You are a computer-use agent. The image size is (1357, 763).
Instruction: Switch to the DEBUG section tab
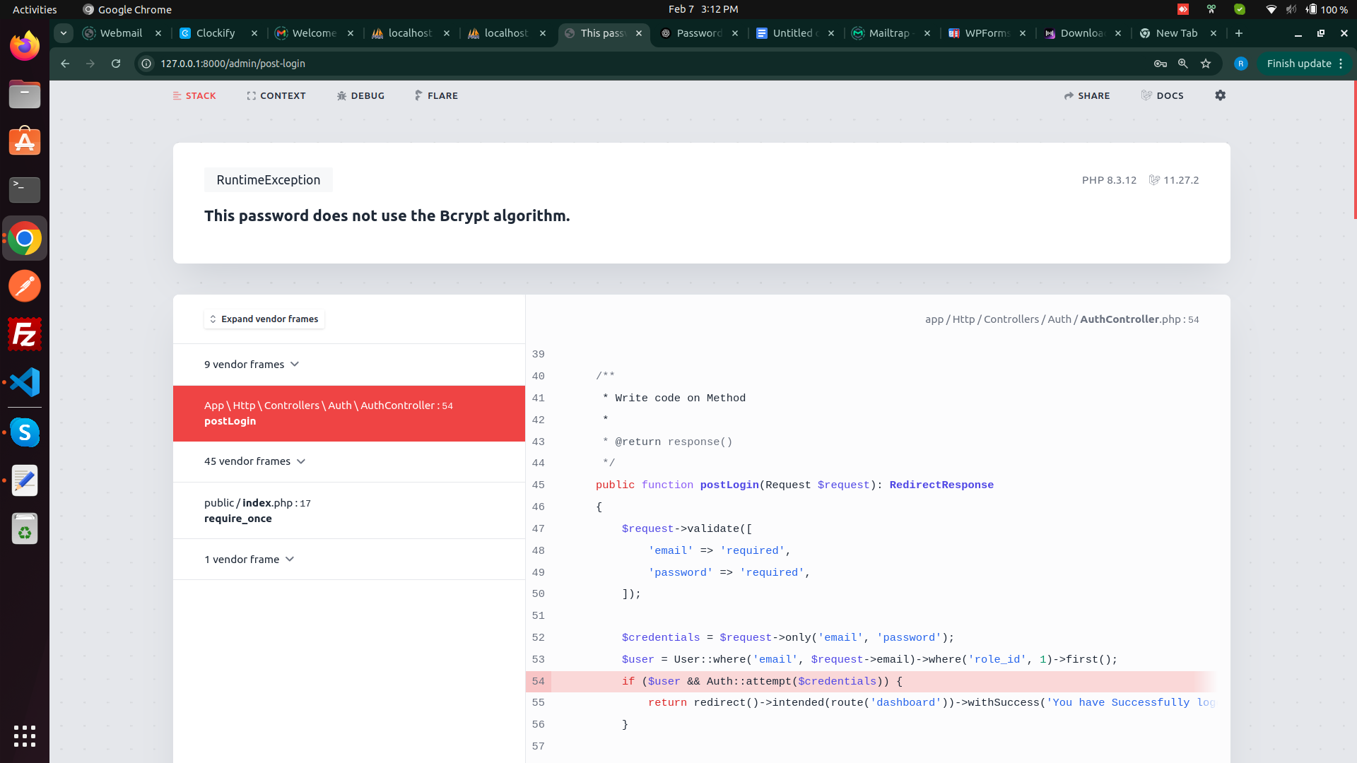pos(360,95)
